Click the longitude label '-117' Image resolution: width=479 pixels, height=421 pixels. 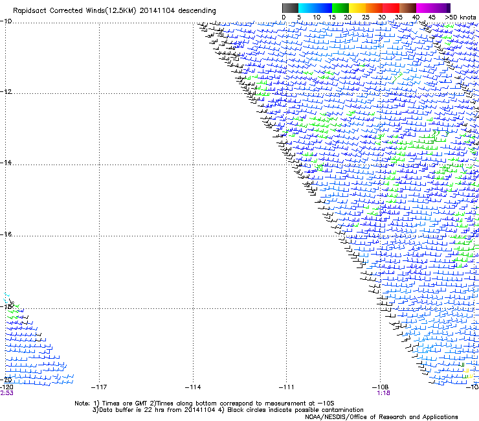point(99,387)
